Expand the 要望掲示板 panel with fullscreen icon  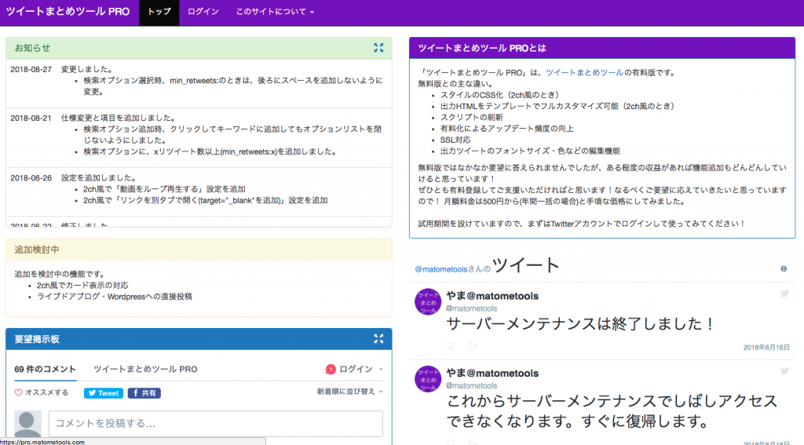point(378,339)
